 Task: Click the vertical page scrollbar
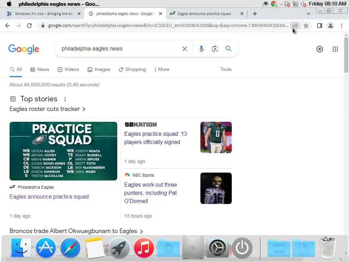[x=346, y=55]
